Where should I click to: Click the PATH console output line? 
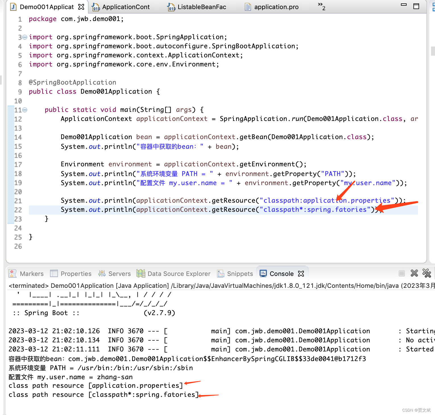click(x=101, y=368)
